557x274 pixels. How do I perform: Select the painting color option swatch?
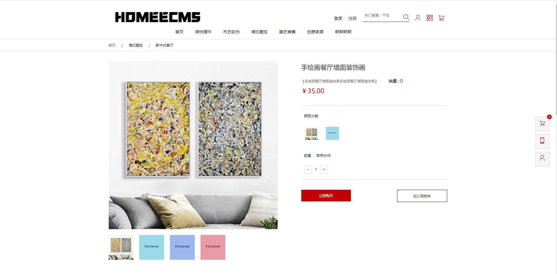click(311, 133)
